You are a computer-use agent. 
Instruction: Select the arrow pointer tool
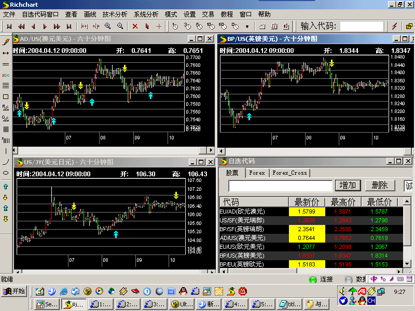(x=147, y=26)
